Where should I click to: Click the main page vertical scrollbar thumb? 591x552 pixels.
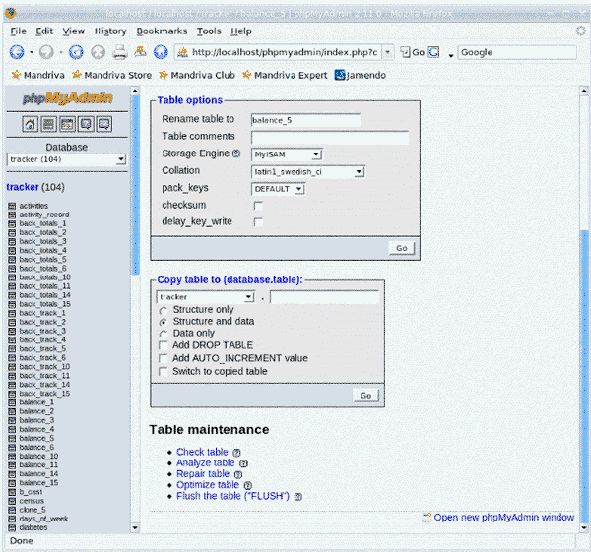[x=584, y=377]
